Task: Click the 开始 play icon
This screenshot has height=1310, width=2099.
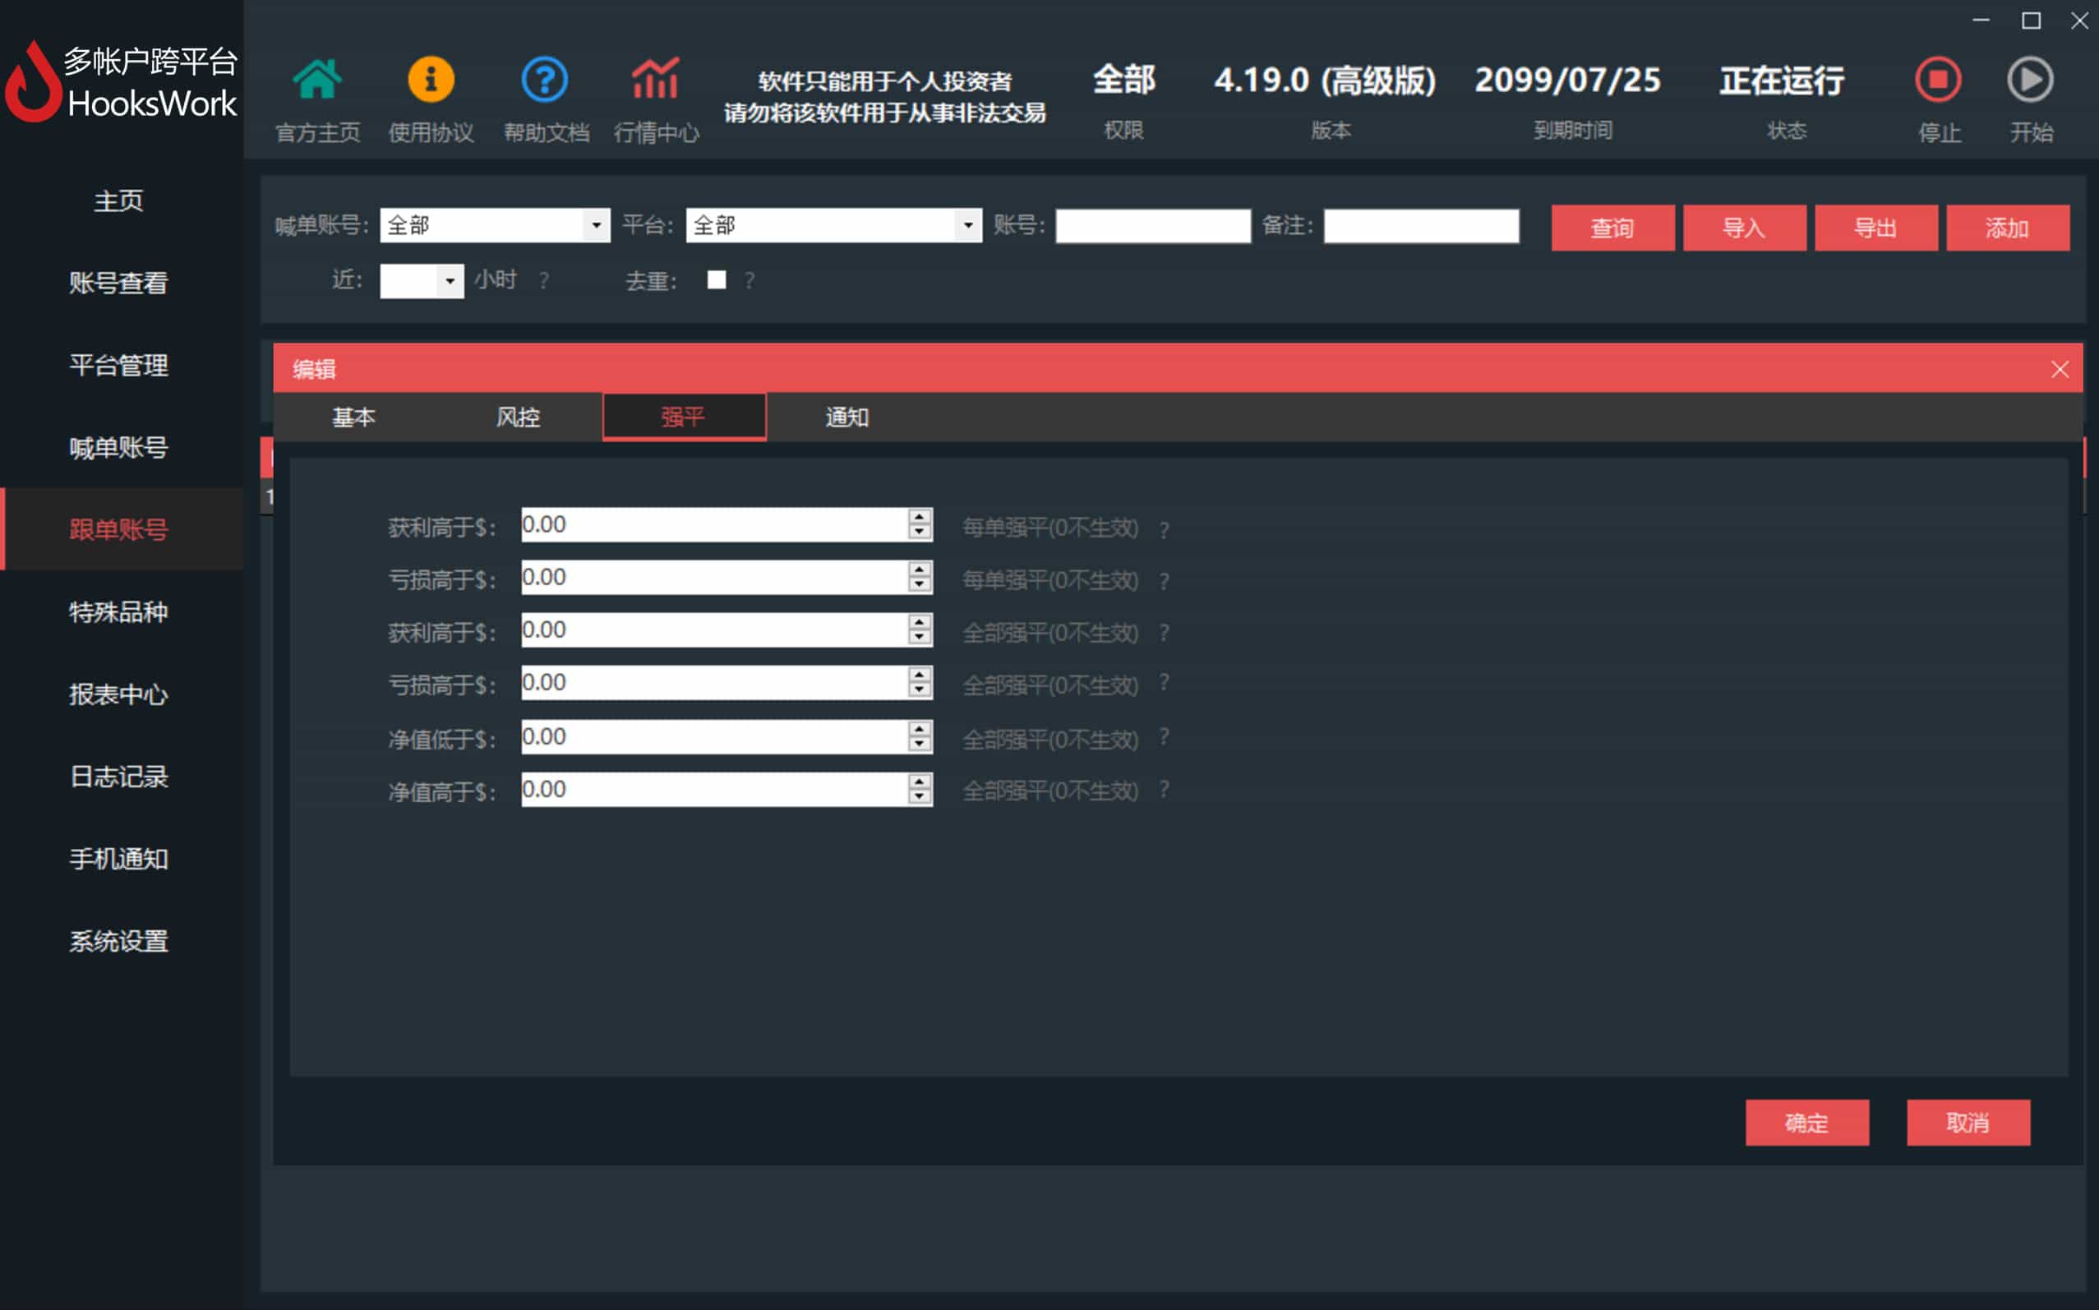Action: [2031, 80]
